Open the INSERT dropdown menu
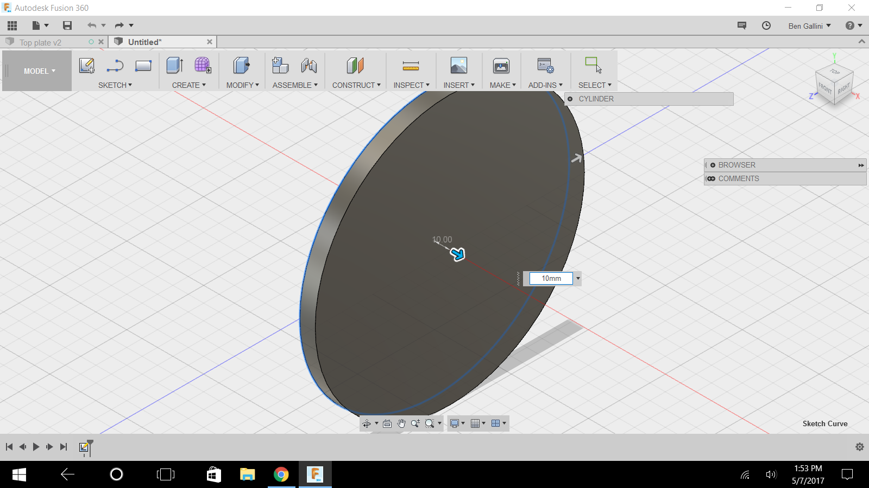The width and height of the screenshot is (869, 488). click(459, 85)
